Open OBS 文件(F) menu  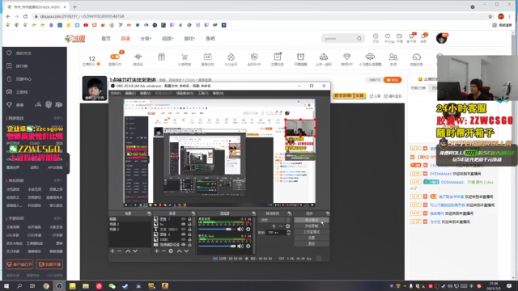pyautogui.click(x=116, y=94)
